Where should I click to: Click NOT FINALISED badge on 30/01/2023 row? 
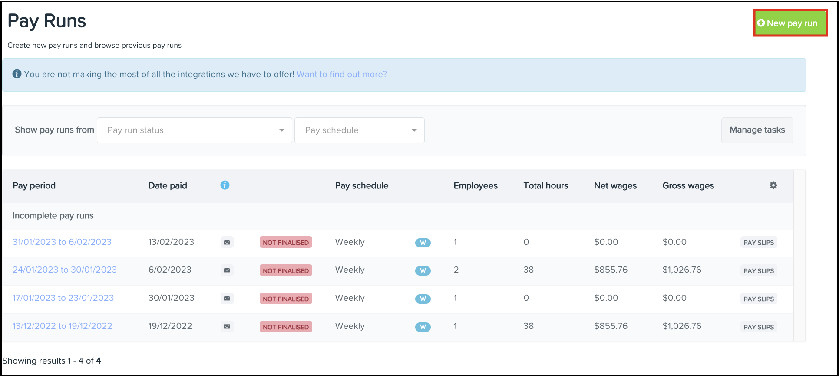tap(286, 299)
